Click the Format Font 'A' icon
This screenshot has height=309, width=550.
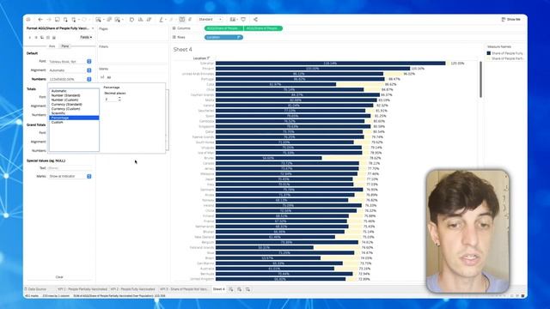click(x=30, y=38)
